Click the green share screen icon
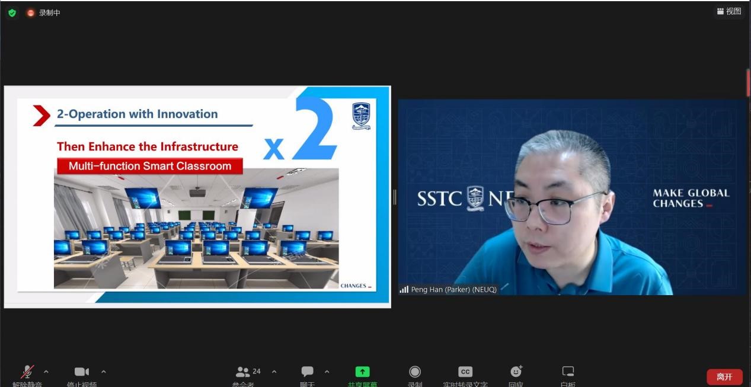 click(x=362, y=372)
